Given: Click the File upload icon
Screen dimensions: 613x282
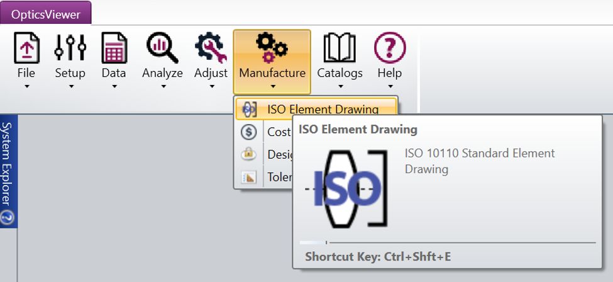Looking at the screenshot, I should pos(26,48).
